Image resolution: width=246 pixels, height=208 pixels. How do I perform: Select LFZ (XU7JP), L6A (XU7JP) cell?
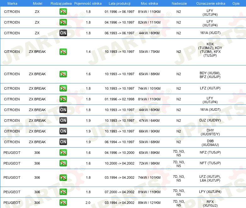point(210,178)
